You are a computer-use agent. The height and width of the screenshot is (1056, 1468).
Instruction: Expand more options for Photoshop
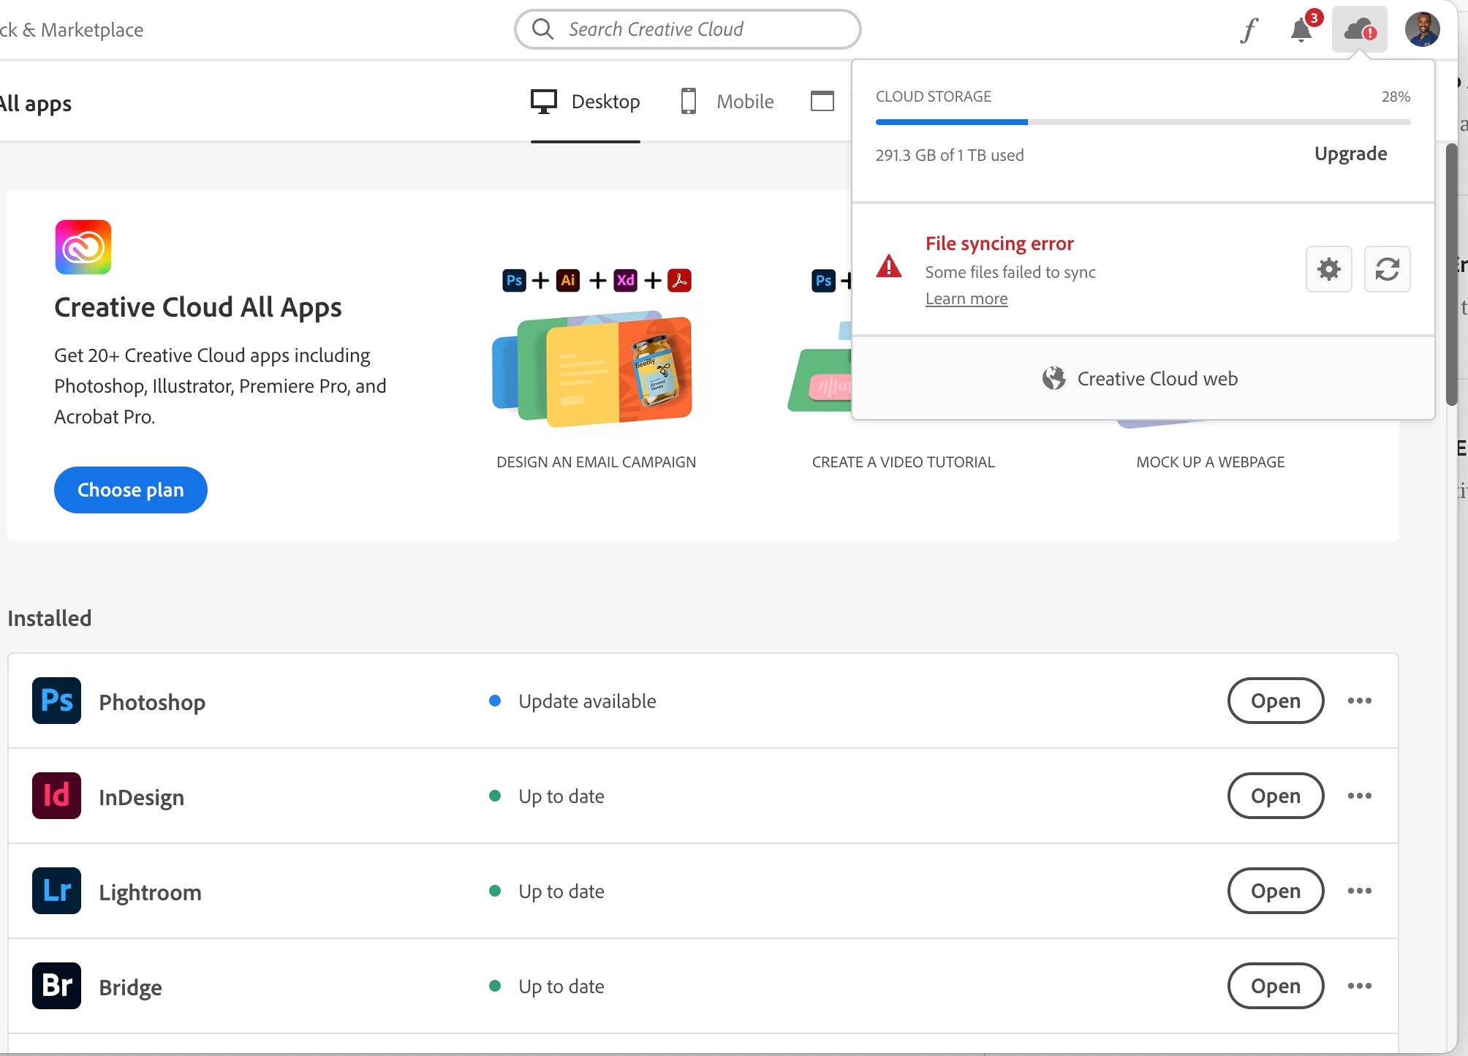1359,701
